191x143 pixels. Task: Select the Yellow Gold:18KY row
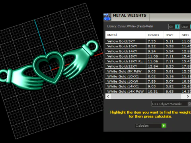(148, 56)
